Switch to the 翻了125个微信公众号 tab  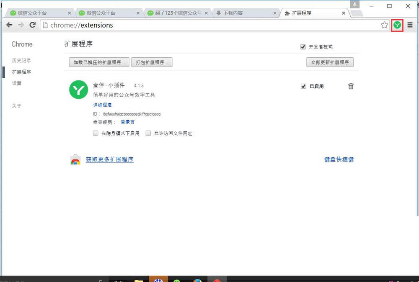click(x=177, y=13)
